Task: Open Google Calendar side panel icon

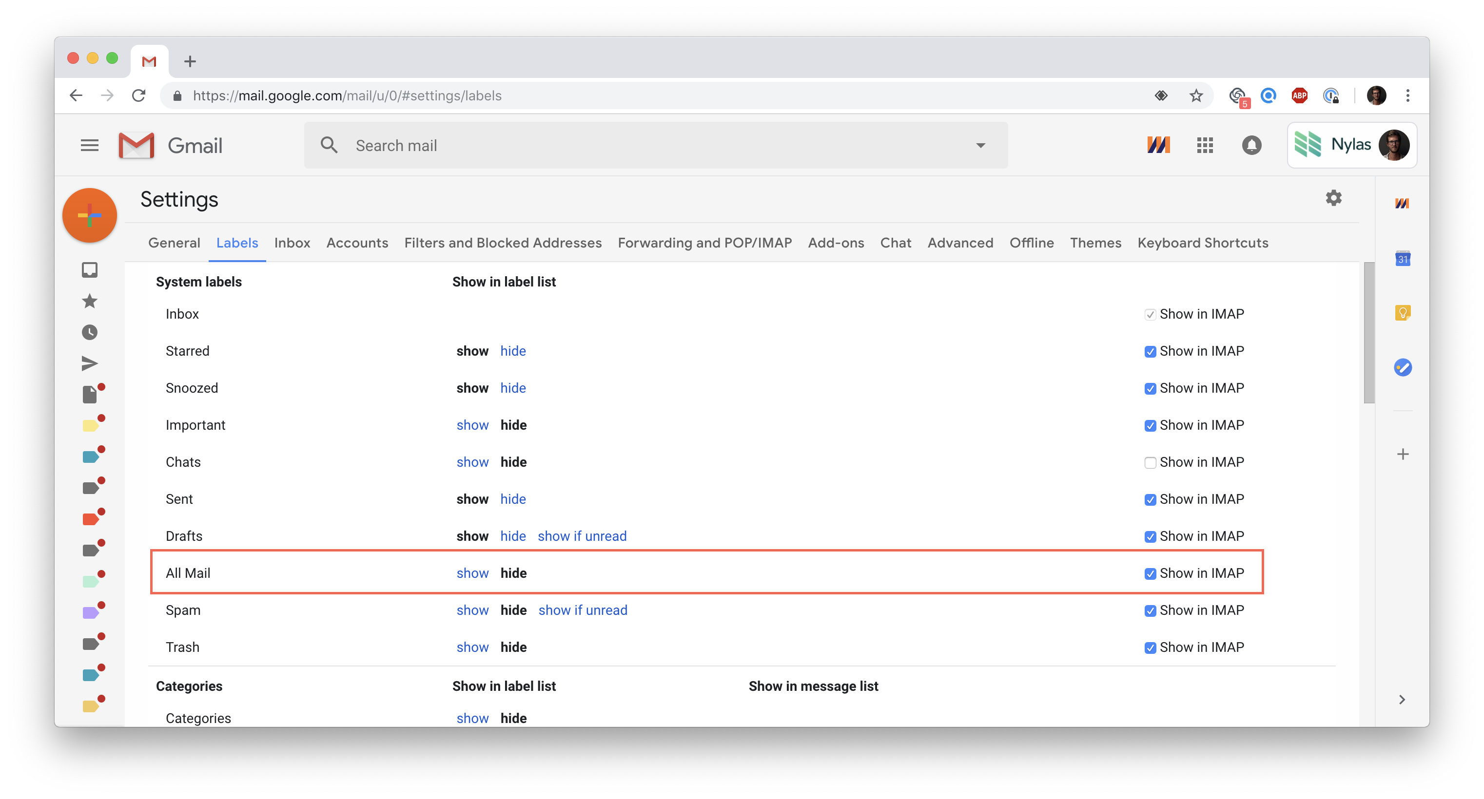Action: click(x=1402, y=259)
